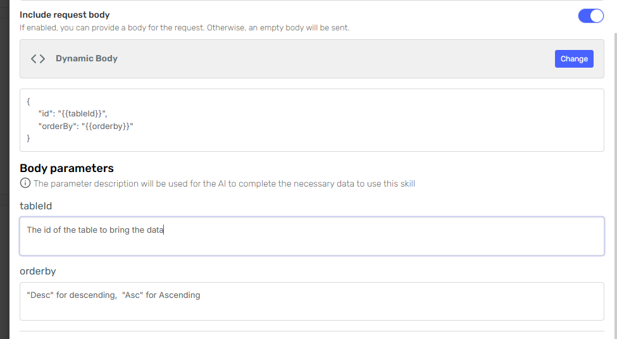Click the code brackets icon beside Dynamic Body
This screenshot has width=617, height=339.
pyautogui.click(x=38, y=59)
